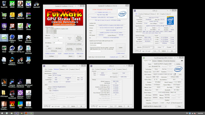Image resolution: width=205 pixels, height=115 pixels.
Task: Click the Screen name input field
Action: tap(95, 45)
